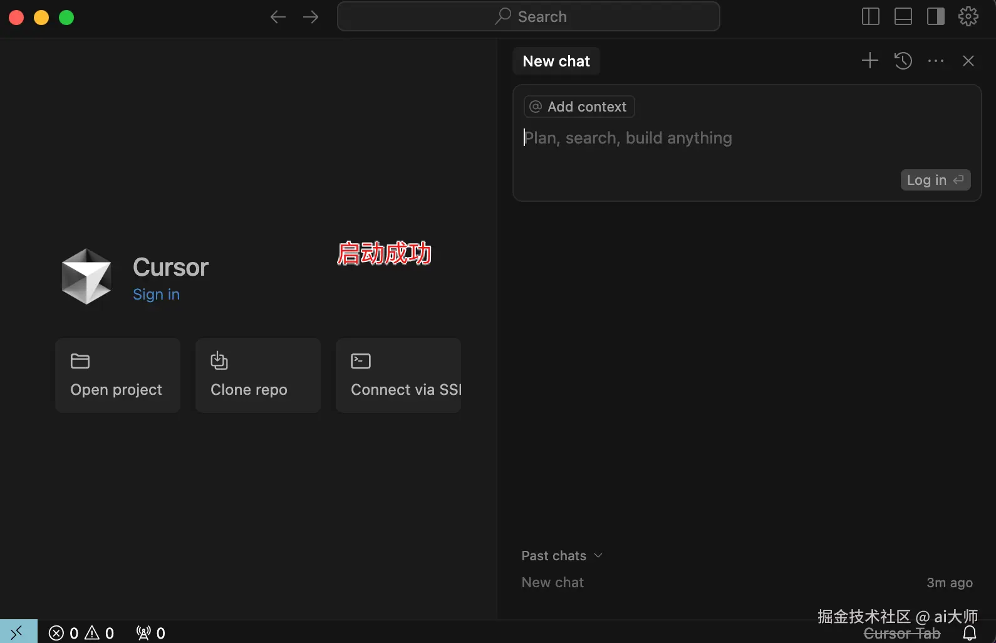This screenshot has height=643, width=996.
Task: Click the yellow minimize window button
Action: coord(41,18)
